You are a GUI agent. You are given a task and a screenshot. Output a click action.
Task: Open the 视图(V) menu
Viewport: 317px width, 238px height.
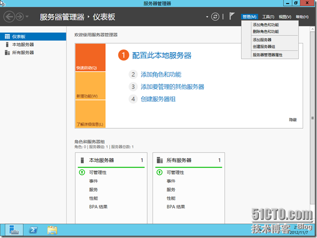point(285,17)
